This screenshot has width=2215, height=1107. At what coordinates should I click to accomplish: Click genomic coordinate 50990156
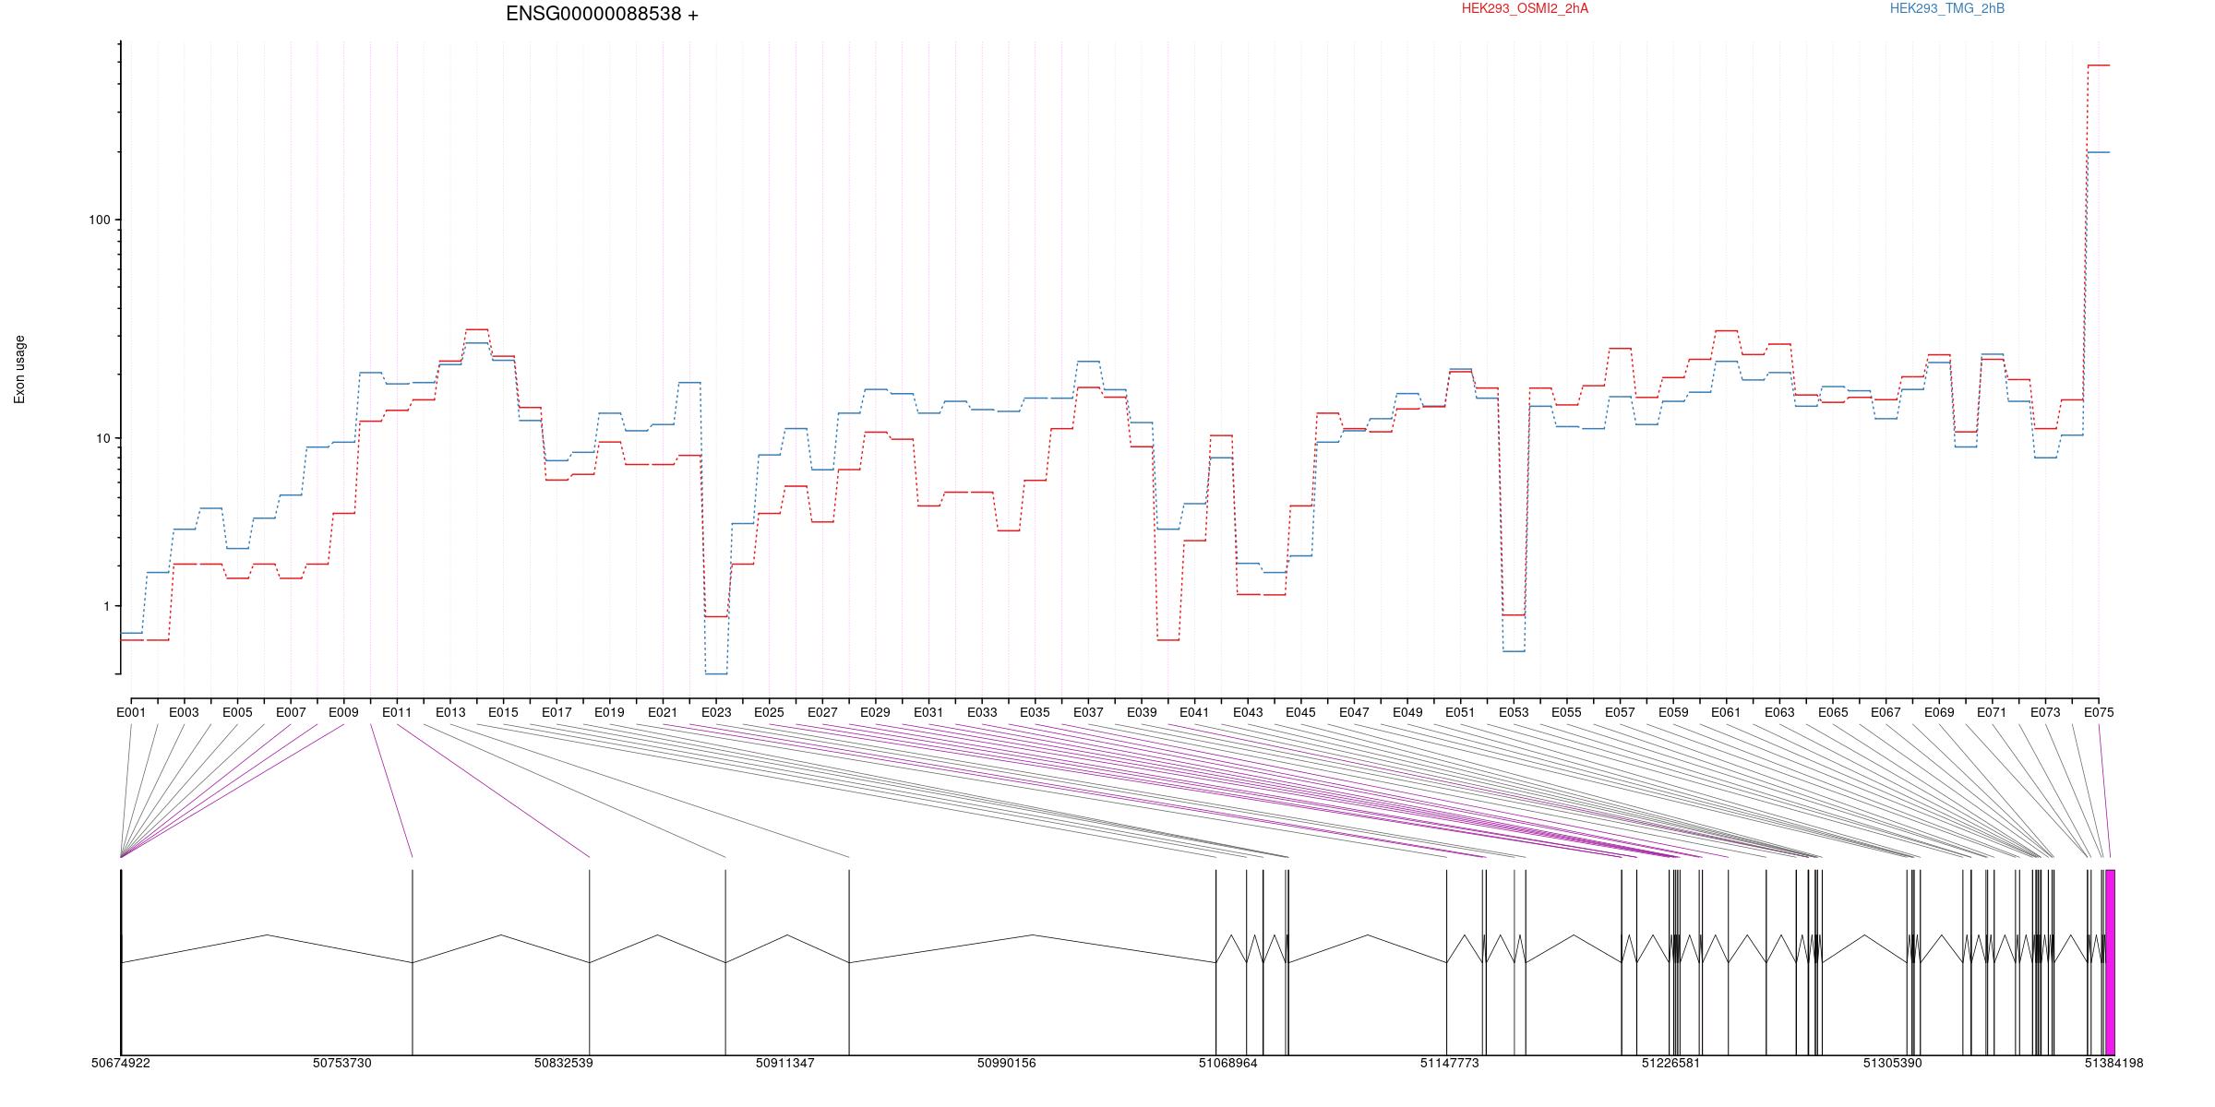(x=1006, y=1063)
